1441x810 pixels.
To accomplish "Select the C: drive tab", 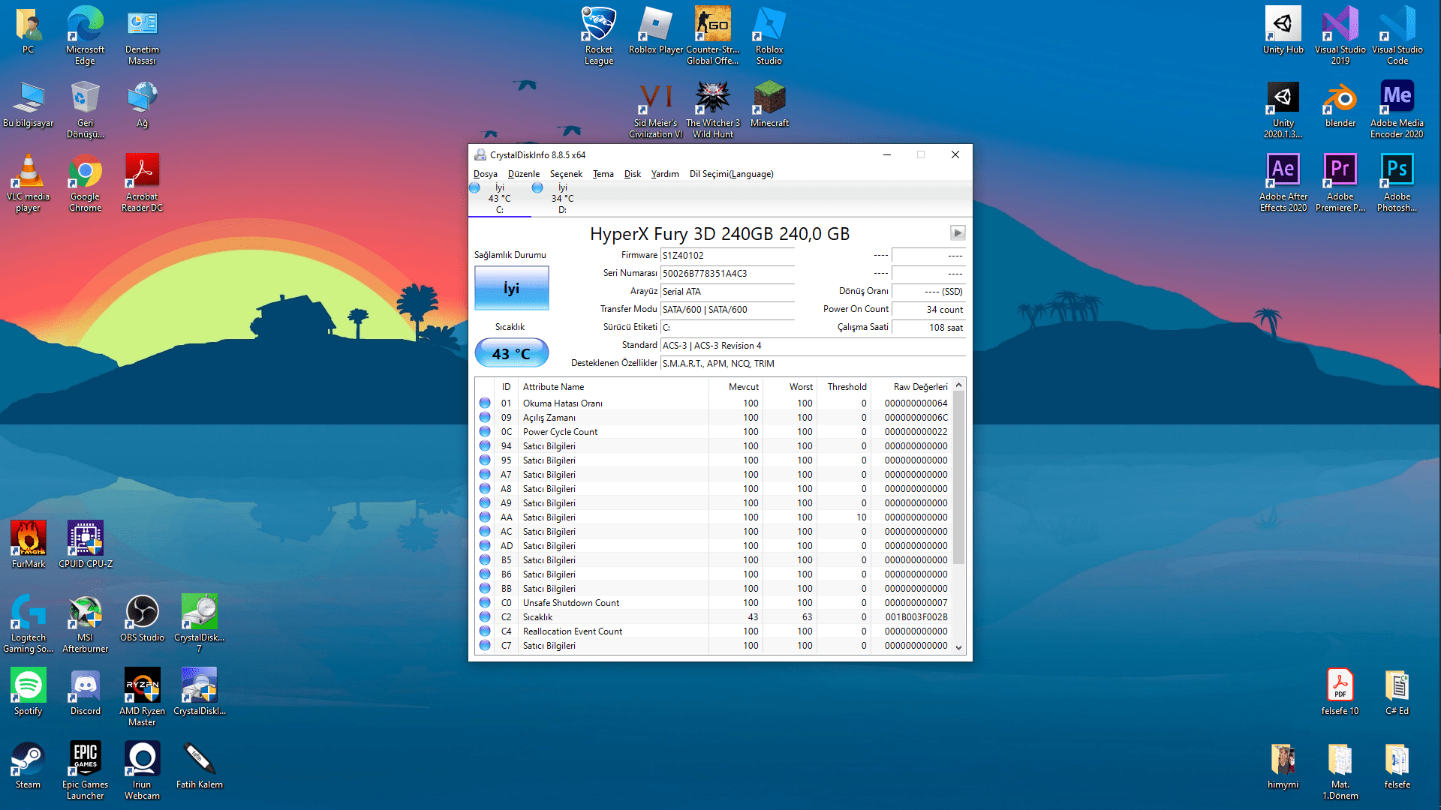I will pyautogui.click(x=499, y=199).
